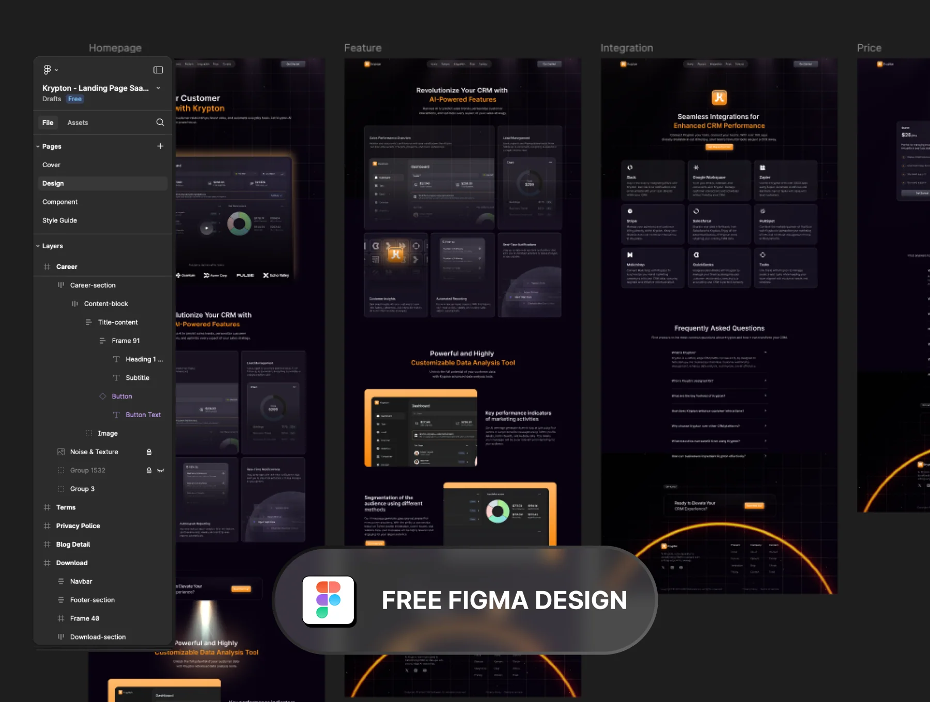
Task: Search layers with the magnifier icon
Action: tap(160, 122)
